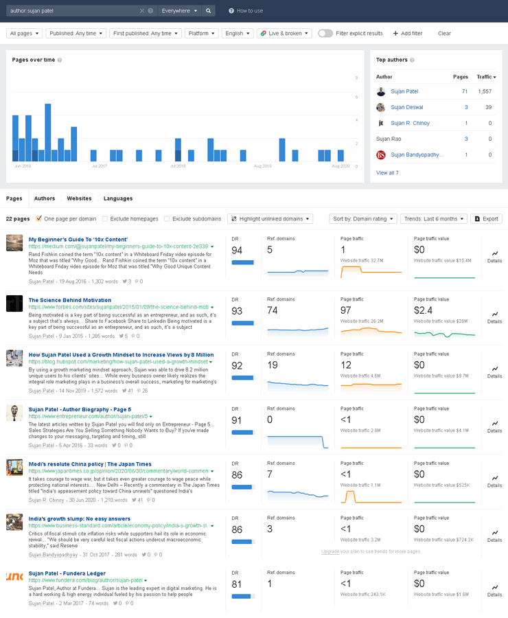This screenshot has height=618, width=508.
Task: Open forbes.com green URL link
Action: point(118,307)
